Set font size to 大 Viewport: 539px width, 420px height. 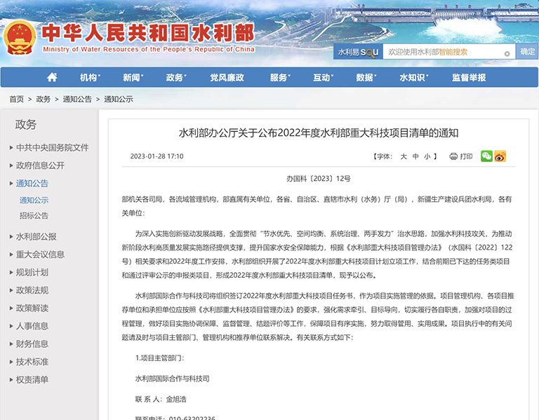(404, 156)
